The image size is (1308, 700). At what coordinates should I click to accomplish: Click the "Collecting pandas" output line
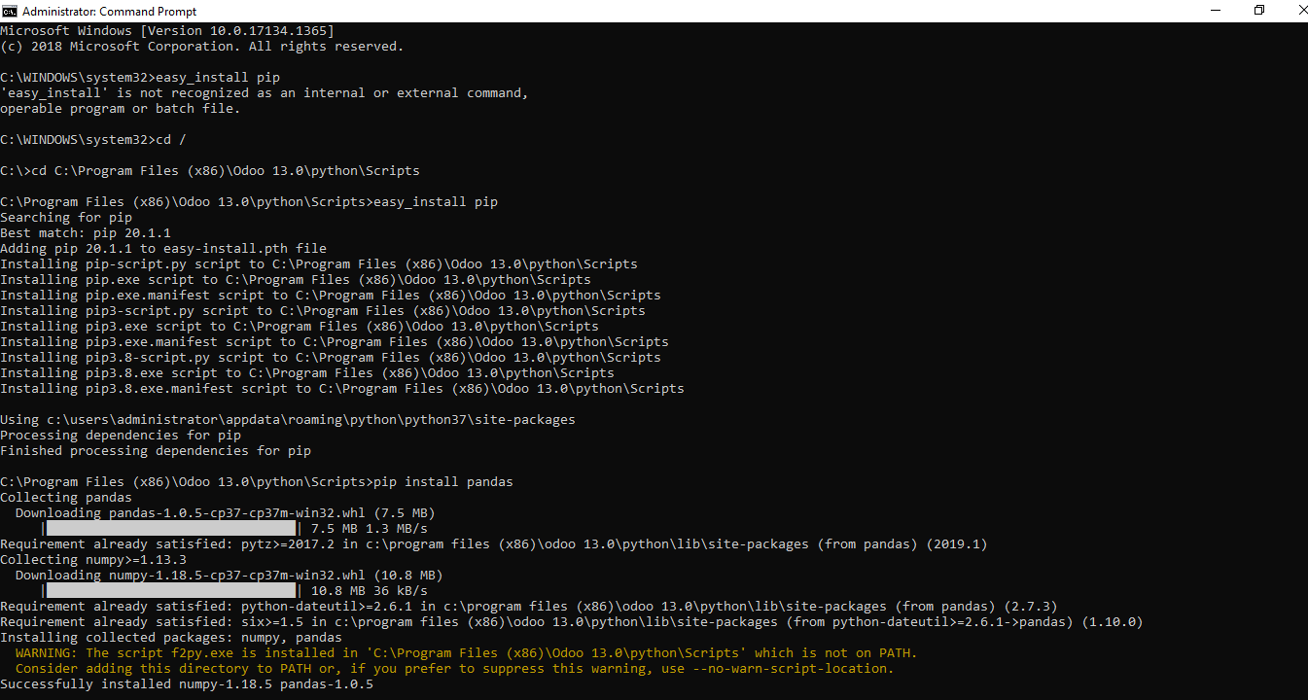66,498
